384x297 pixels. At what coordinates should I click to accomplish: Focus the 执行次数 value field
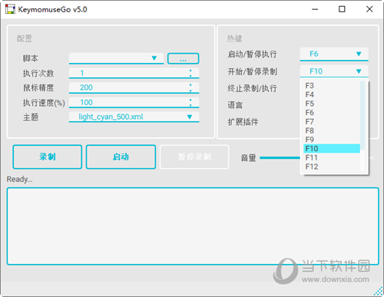[134, 73]
